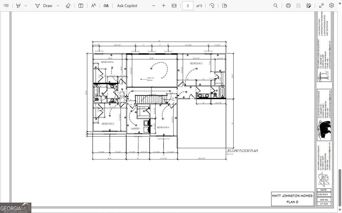
Task: Start Read aloud
Action: (93, 6)
